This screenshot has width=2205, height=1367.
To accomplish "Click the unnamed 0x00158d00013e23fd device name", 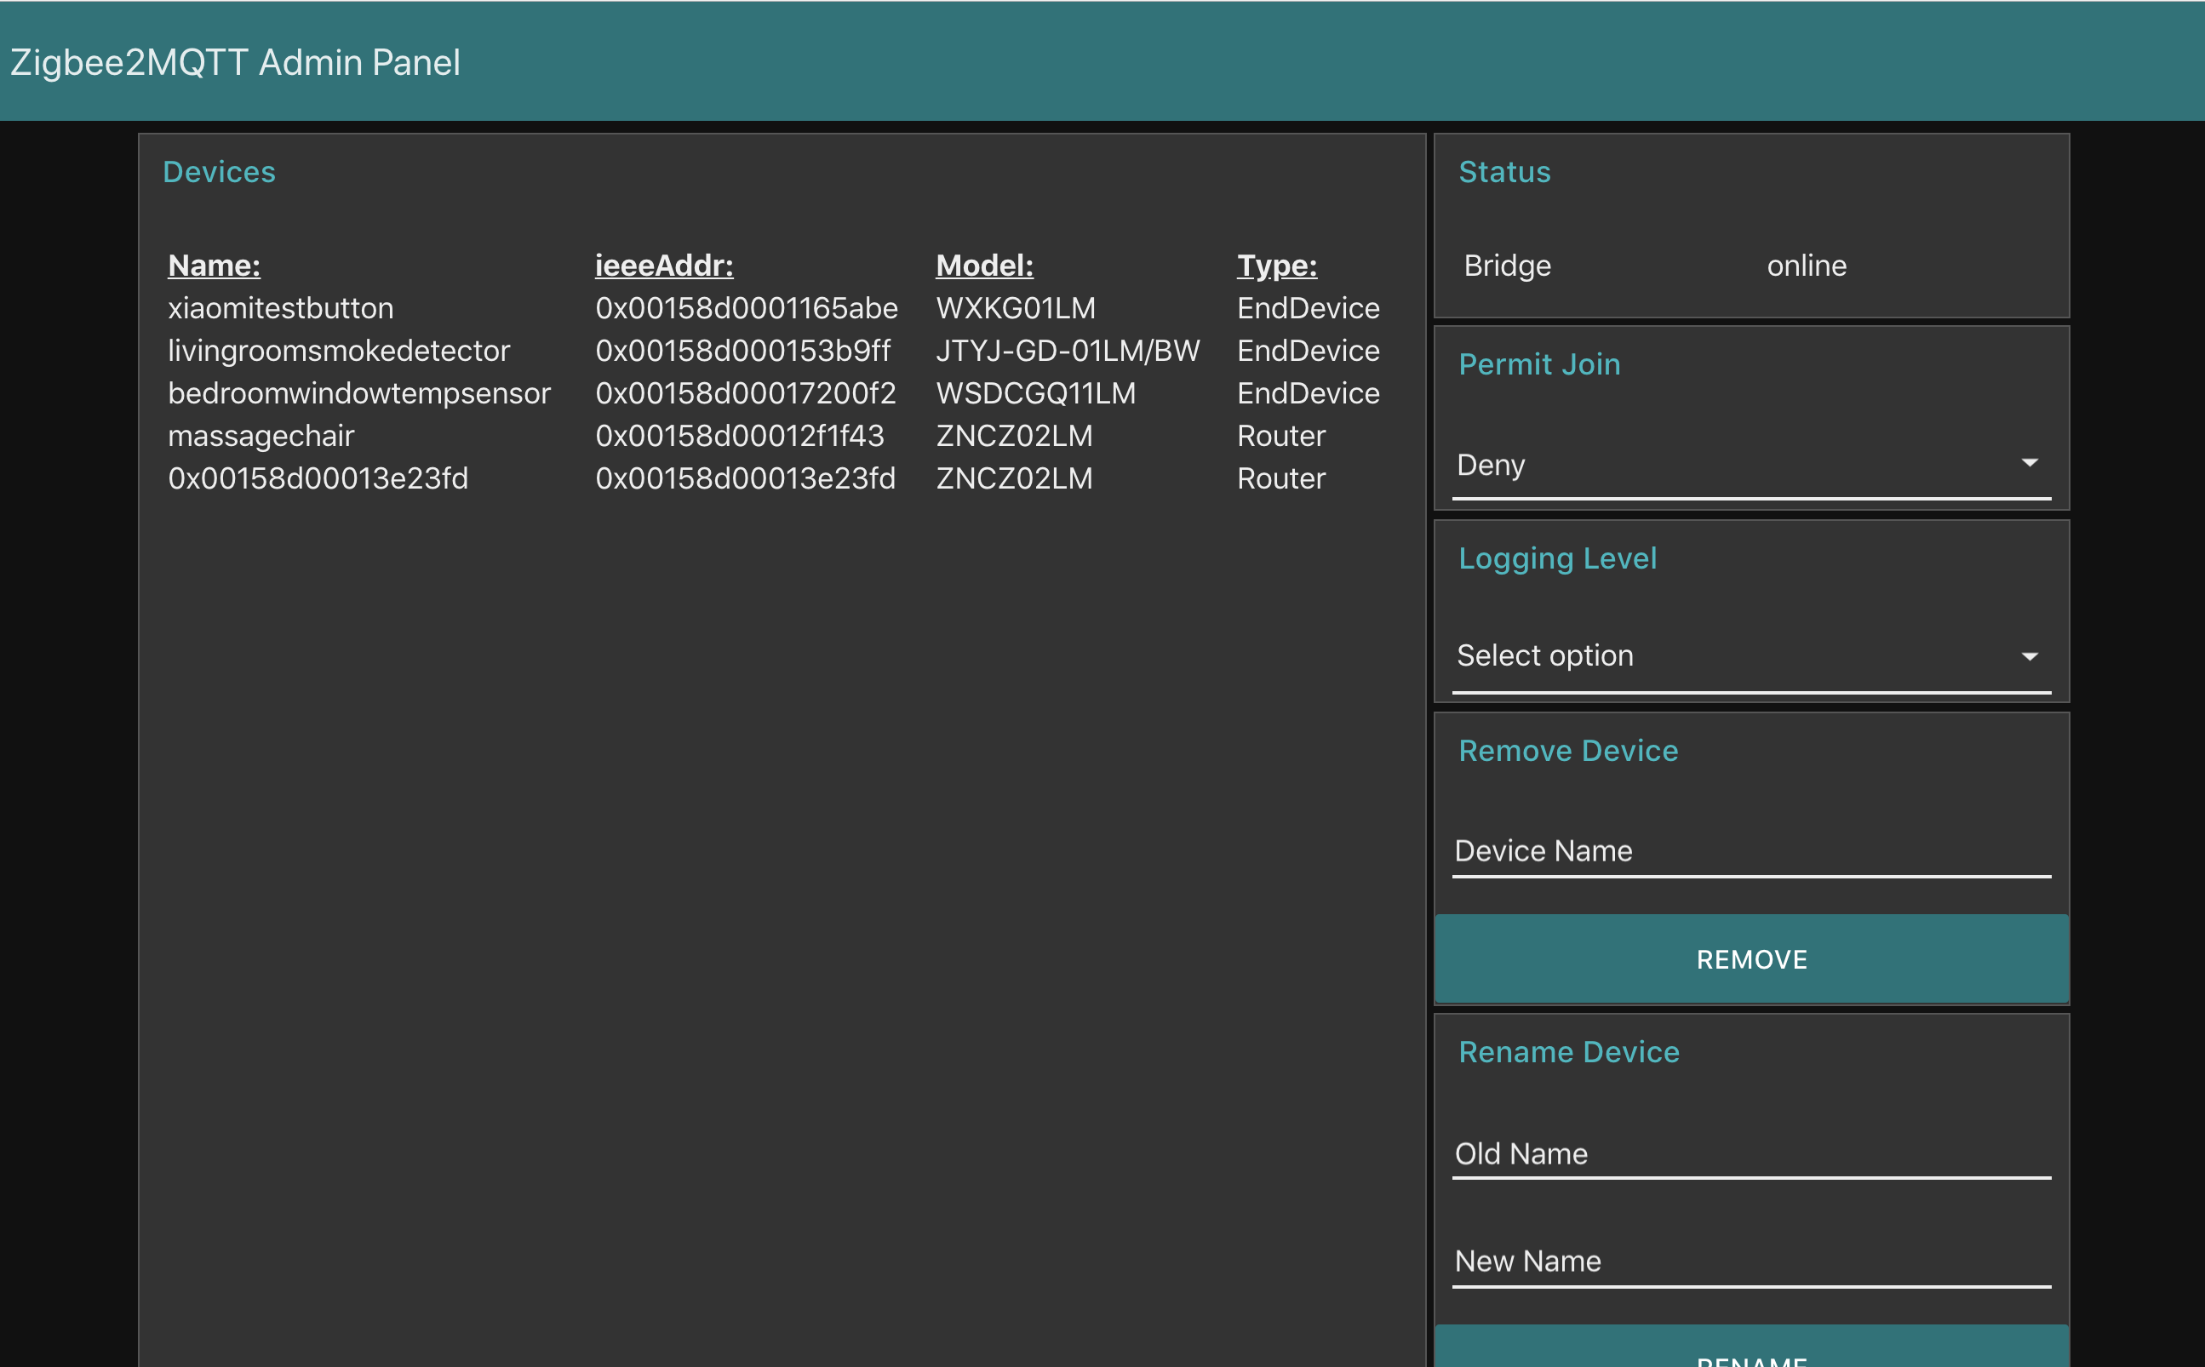I will click(x=318, y=478).
